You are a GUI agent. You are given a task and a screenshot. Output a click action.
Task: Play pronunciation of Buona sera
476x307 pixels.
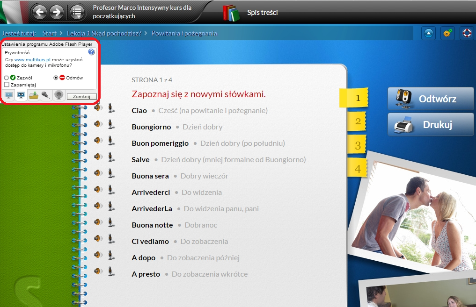click(x=98, y=173)
